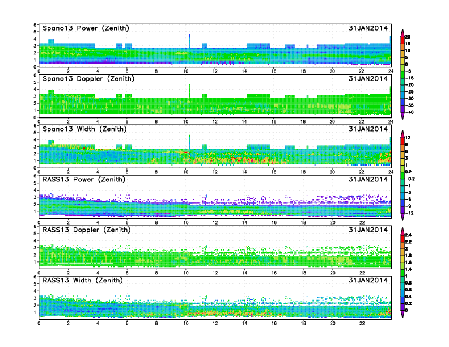Click the 15 label on the top colorbar
Viewport: 449px width, 347px height.
click(408, 44)
